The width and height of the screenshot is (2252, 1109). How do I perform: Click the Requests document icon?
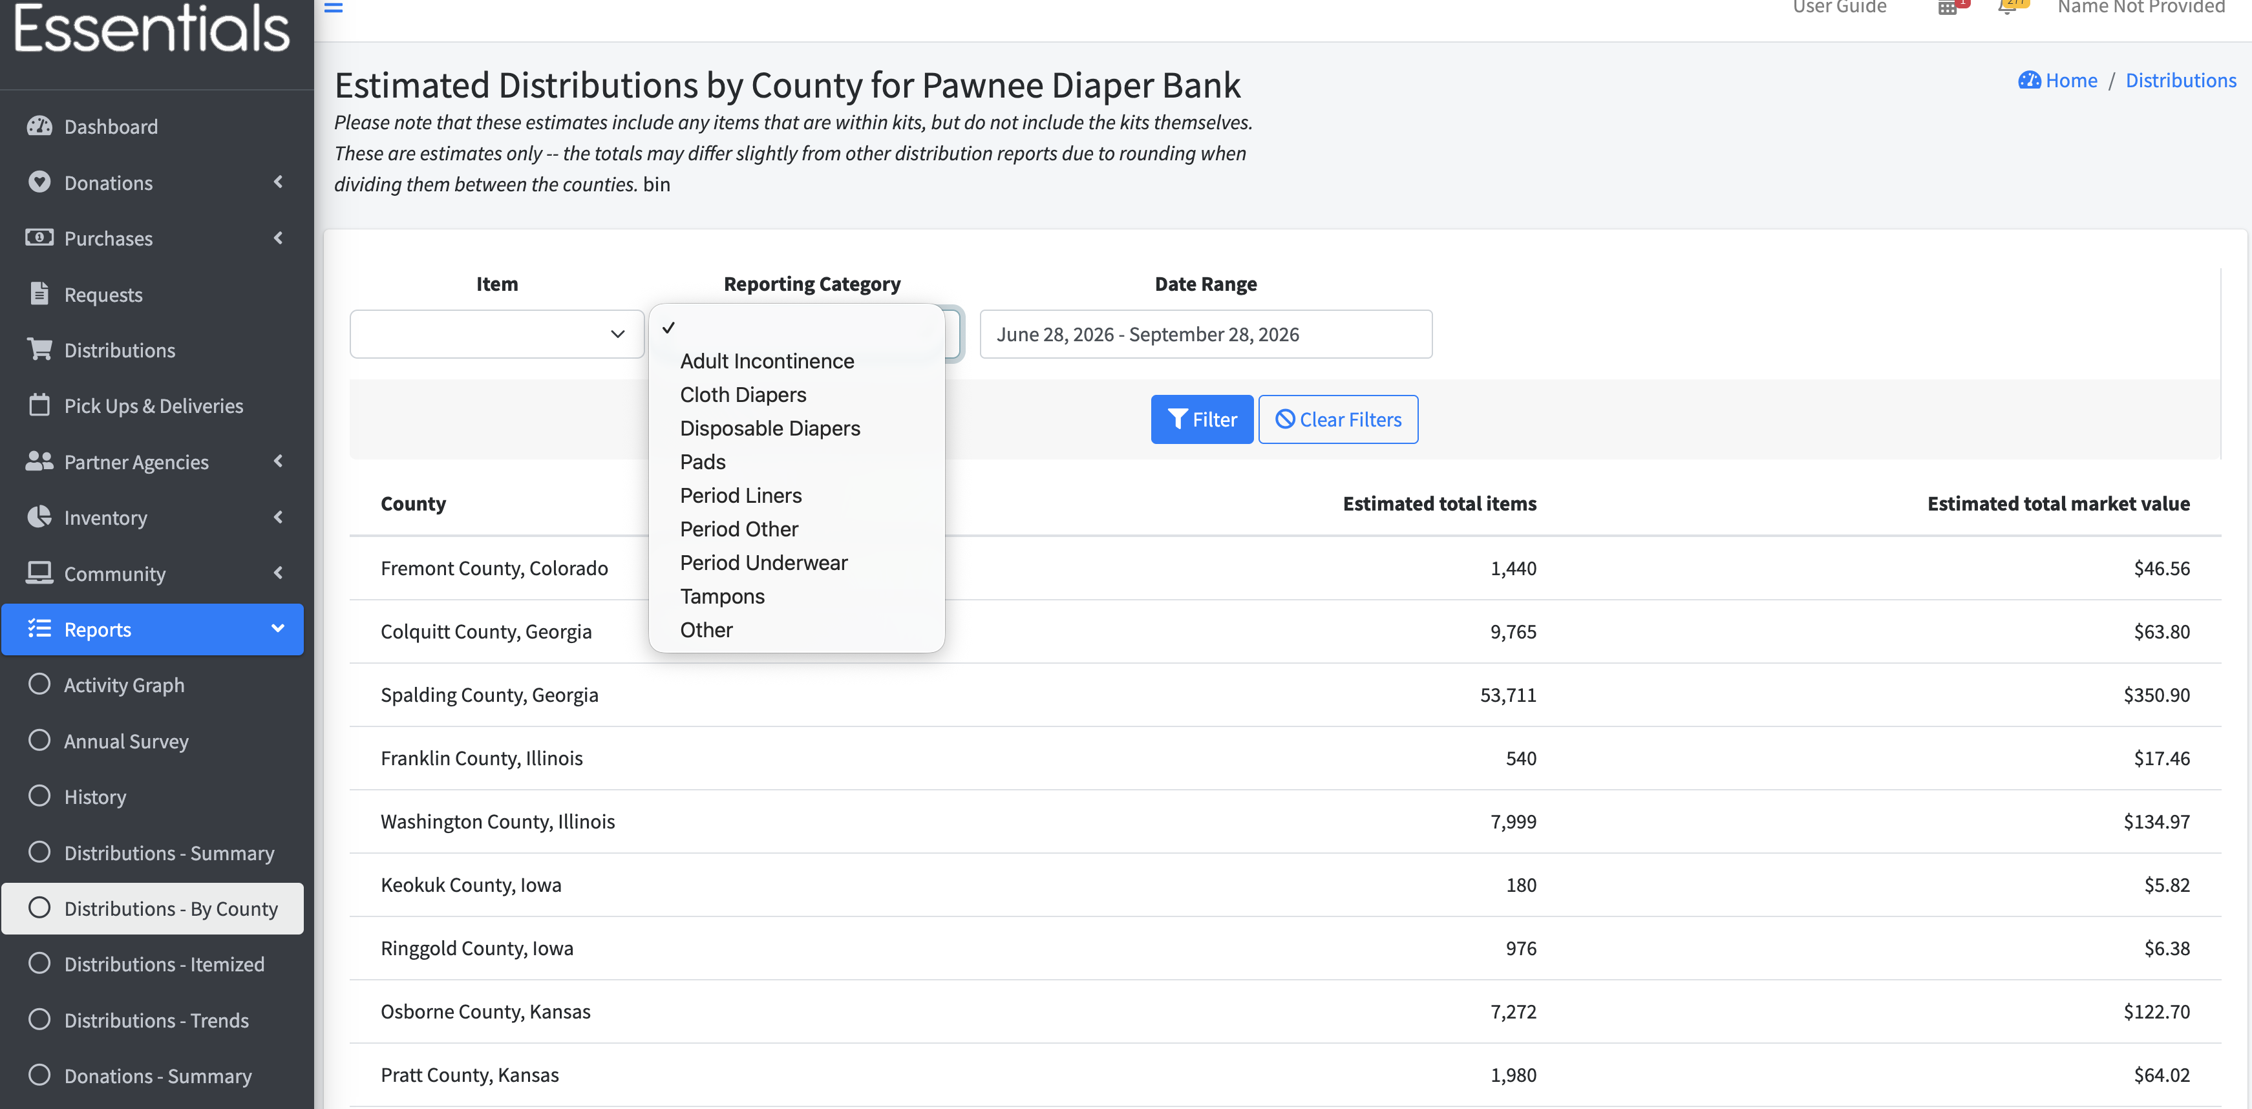point(39,293)
